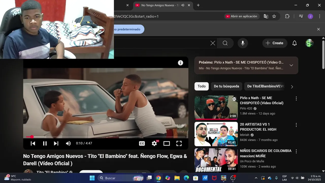Click the Pirlo x Nath video title

262,100
